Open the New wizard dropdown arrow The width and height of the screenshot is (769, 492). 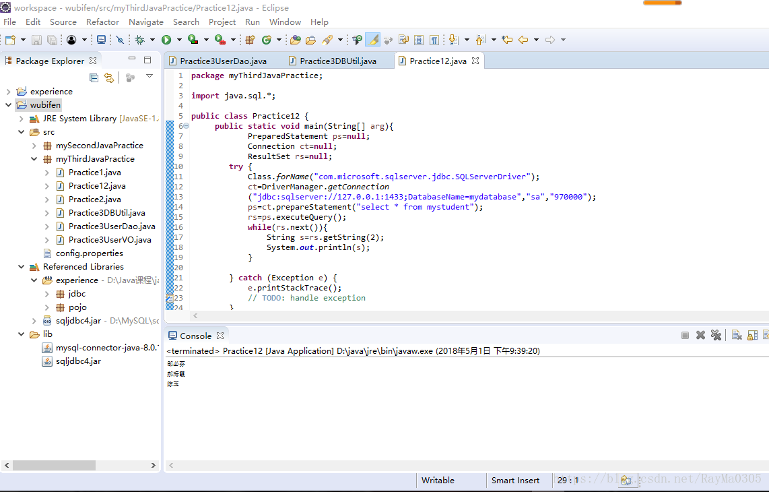click(23, 40)
